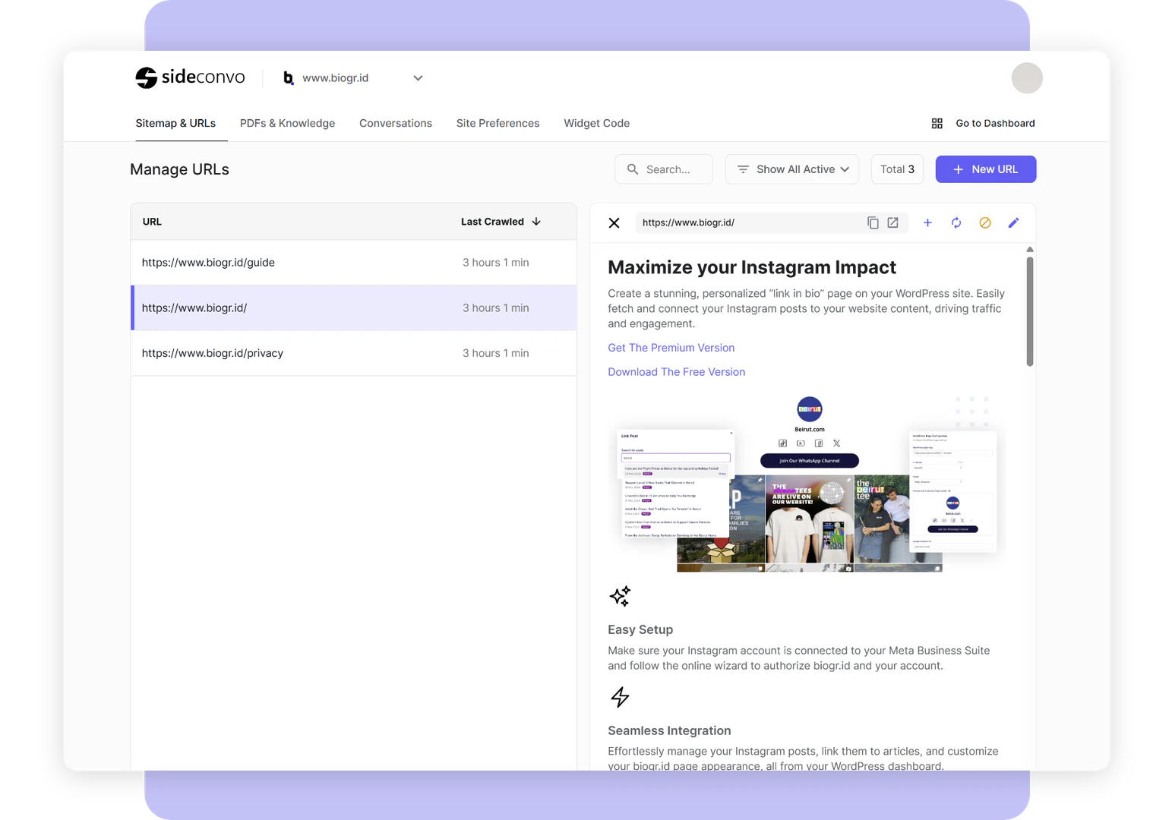Open URL in new tab icon
Image resolution: width=1172 pixels, height=820 pixels.
coord(893,222)
